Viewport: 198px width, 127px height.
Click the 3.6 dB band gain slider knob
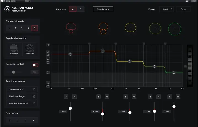pyautogui.click(x=70, y=109)
